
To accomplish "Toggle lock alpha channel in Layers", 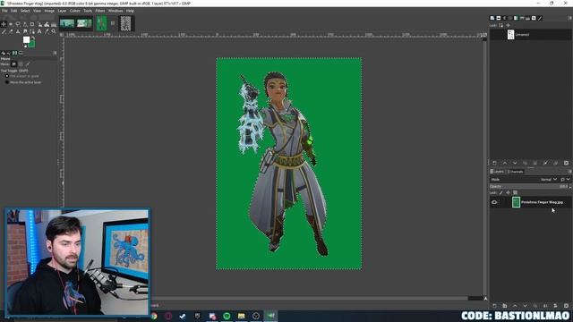I will tap(516, 193).
